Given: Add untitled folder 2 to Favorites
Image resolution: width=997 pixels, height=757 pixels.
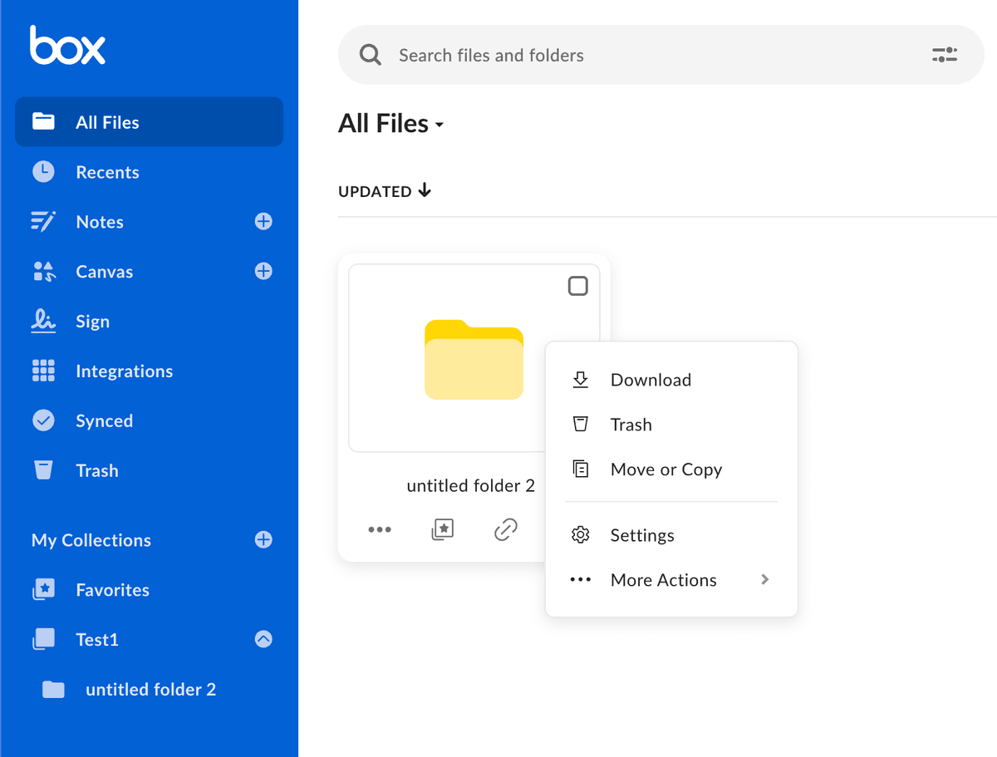Looking at the screenshot, I should tap(443, 529).
